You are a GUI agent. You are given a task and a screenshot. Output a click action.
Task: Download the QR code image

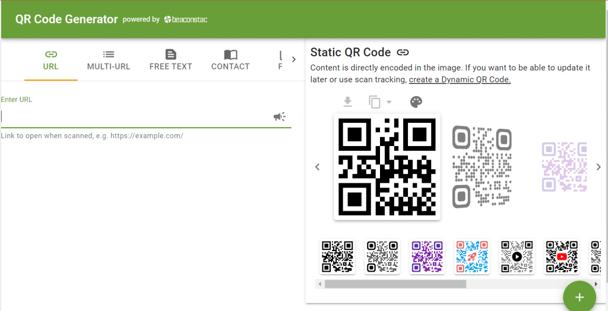(348, 101)
